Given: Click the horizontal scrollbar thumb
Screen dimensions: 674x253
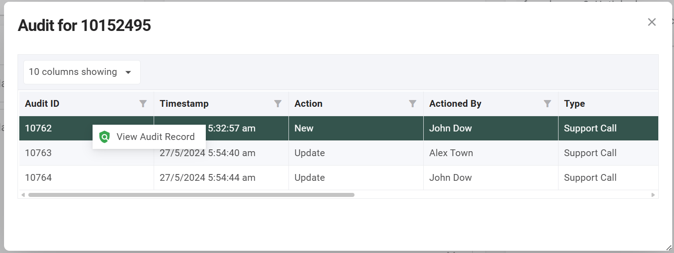Looking at the screenshot, I should [x=191, y=195].
